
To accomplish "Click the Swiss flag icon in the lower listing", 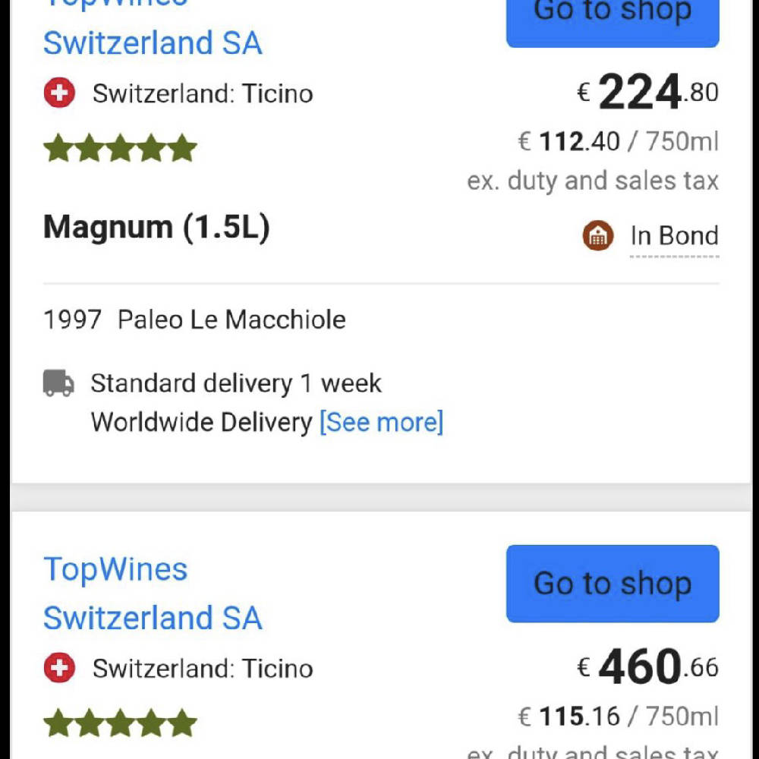I will (58, 669).
